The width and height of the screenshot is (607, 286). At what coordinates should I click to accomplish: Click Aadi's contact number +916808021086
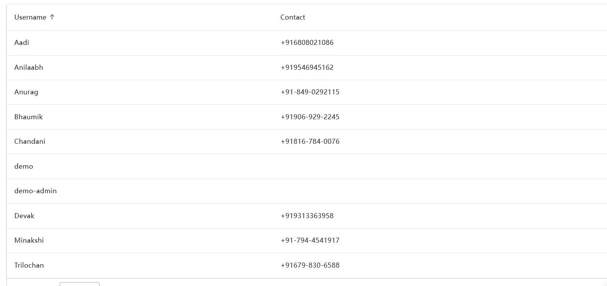[x=307, y=43]
